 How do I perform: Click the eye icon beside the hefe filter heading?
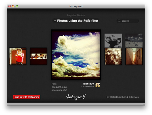[x=55, y=21]
